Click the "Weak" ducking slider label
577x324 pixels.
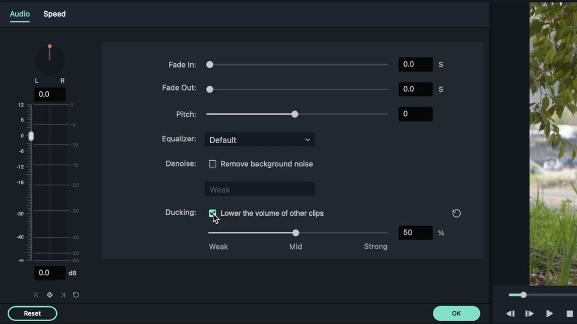pos(218,247)
